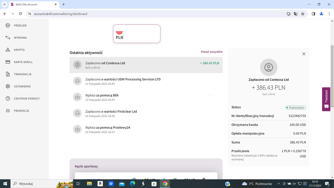The width and height of the screenshot is (334, 188).
Task: Open the Przelew sidebar icon
Action: click(8, 25)
